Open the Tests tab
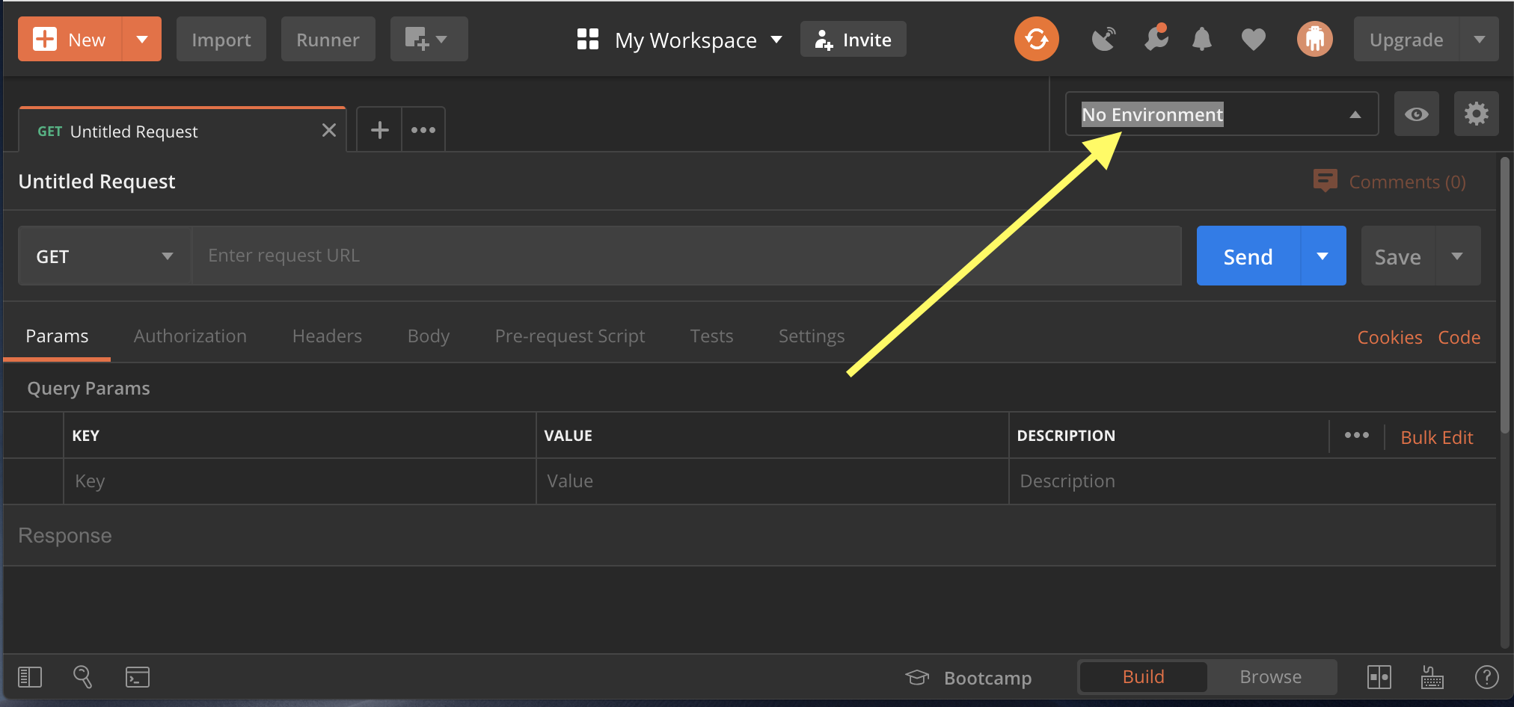This screenshot has width=1514, height=707. click(x=711, y=336)
